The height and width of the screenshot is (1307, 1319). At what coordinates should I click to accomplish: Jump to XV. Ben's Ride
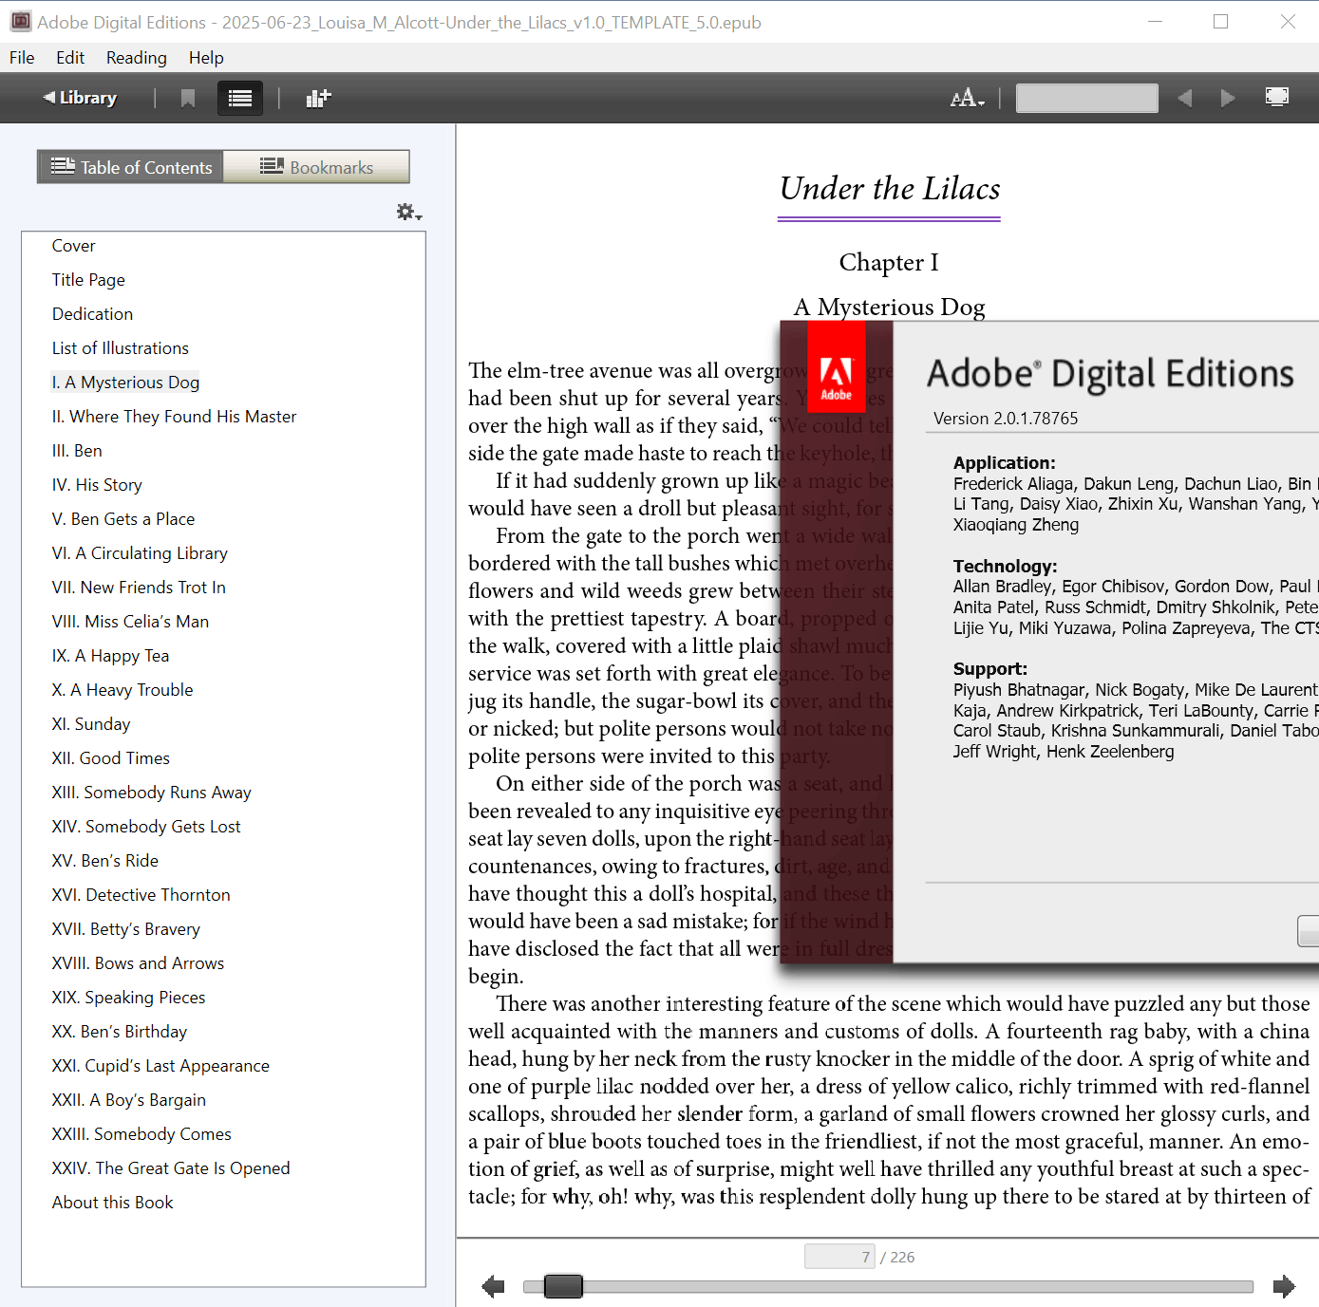(105, 861)
